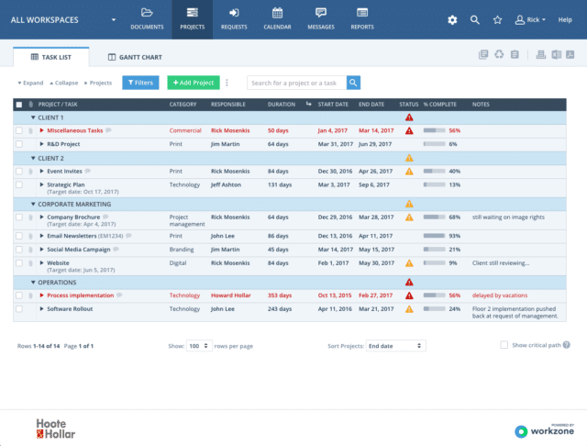Toggle the select-all checkbox in table header
This screenshot has height=446, width=587.
click(18, 105)
